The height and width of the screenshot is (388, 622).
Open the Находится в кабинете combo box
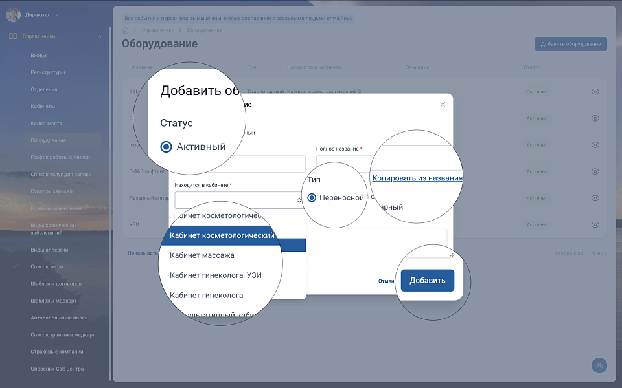click(238, 200)
